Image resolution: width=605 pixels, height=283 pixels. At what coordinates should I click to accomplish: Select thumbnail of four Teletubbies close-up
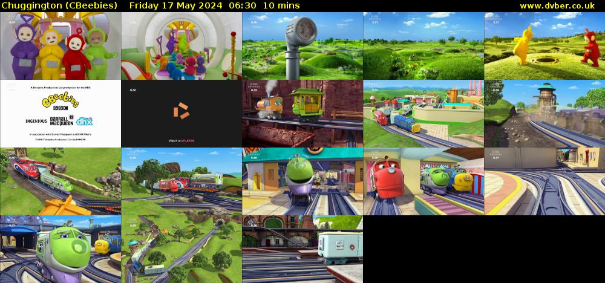pyautogui.click(x=60, y=46)
